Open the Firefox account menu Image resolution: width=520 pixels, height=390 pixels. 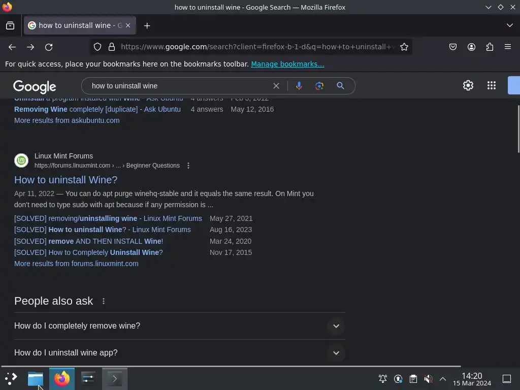coord(471,47)
